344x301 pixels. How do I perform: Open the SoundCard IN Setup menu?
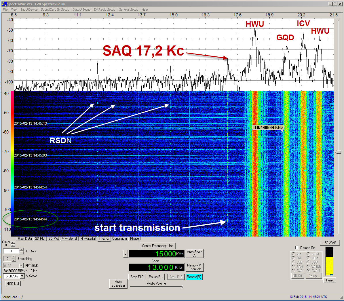[55, 9]
